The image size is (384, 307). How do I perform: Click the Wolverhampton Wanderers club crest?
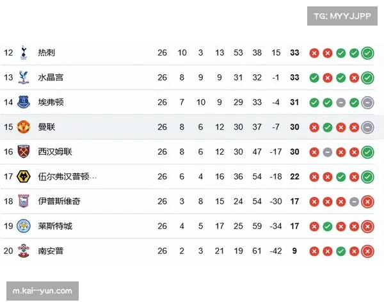pos(24,177)
